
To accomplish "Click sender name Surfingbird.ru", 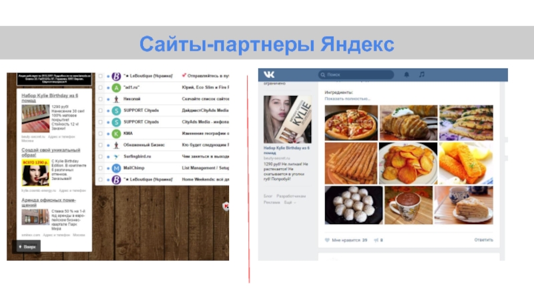I will (138, 157).
